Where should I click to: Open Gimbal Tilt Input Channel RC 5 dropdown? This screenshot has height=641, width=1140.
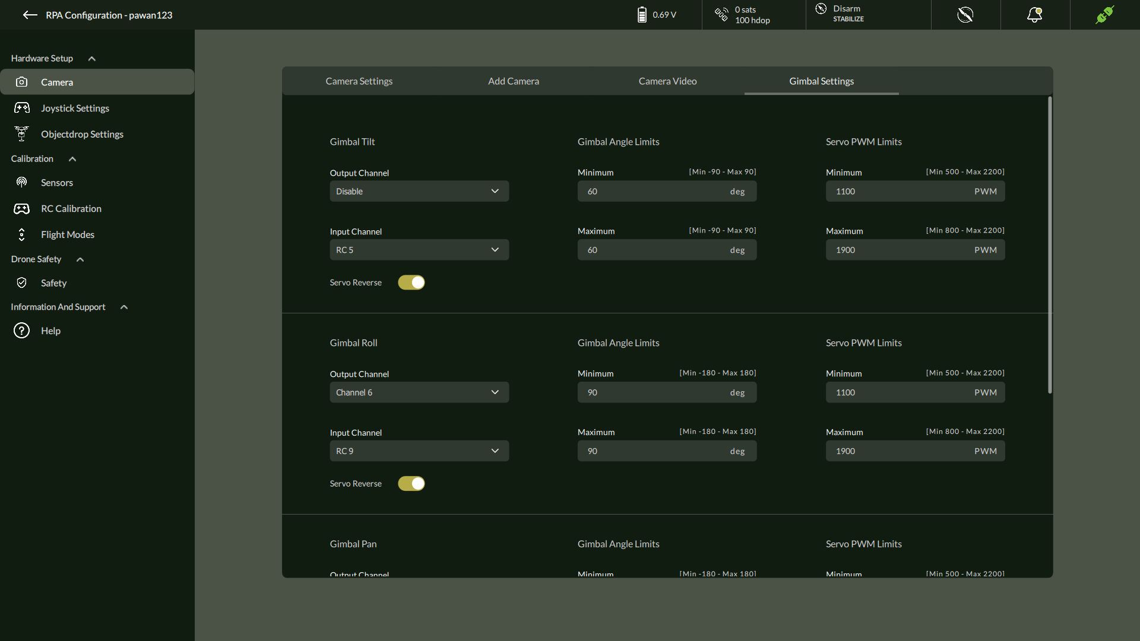coord(419,250)
